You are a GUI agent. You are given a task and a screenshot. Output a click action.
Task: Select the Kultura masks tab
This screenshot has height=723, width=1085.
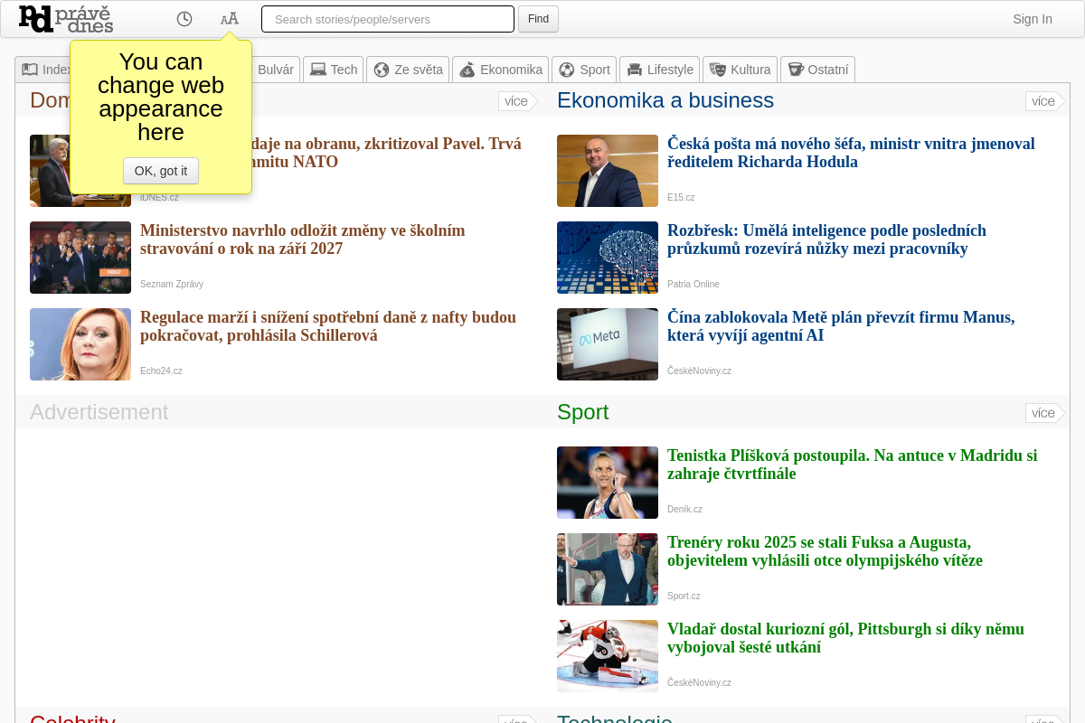coord(740,70)
